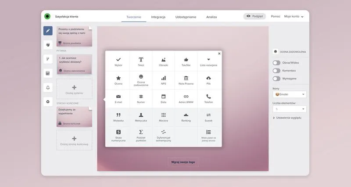Select question 1 Jak oceniasz szybkość dostawy
Image resolution: width=351 pixels, height=187 pixels.
[74, 64]
